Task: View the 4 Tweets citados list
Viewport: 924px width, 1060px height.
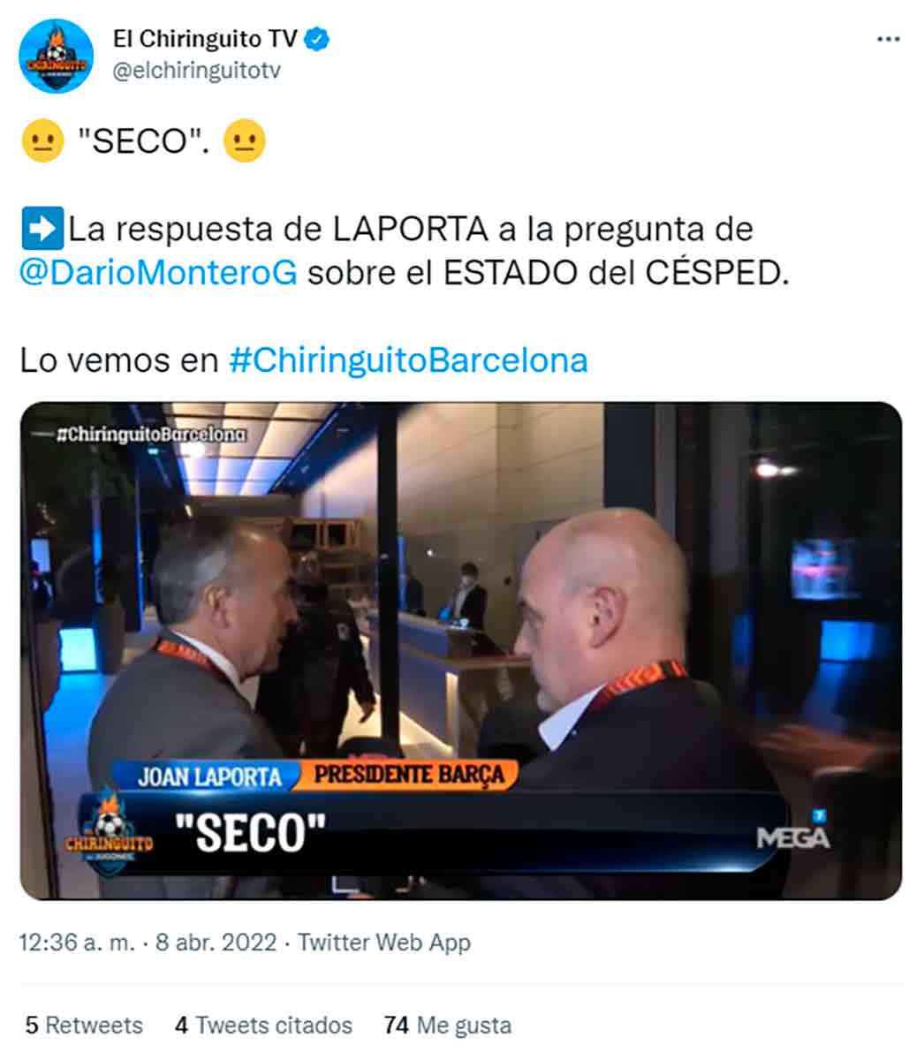Action: [x=263, y=1026]
